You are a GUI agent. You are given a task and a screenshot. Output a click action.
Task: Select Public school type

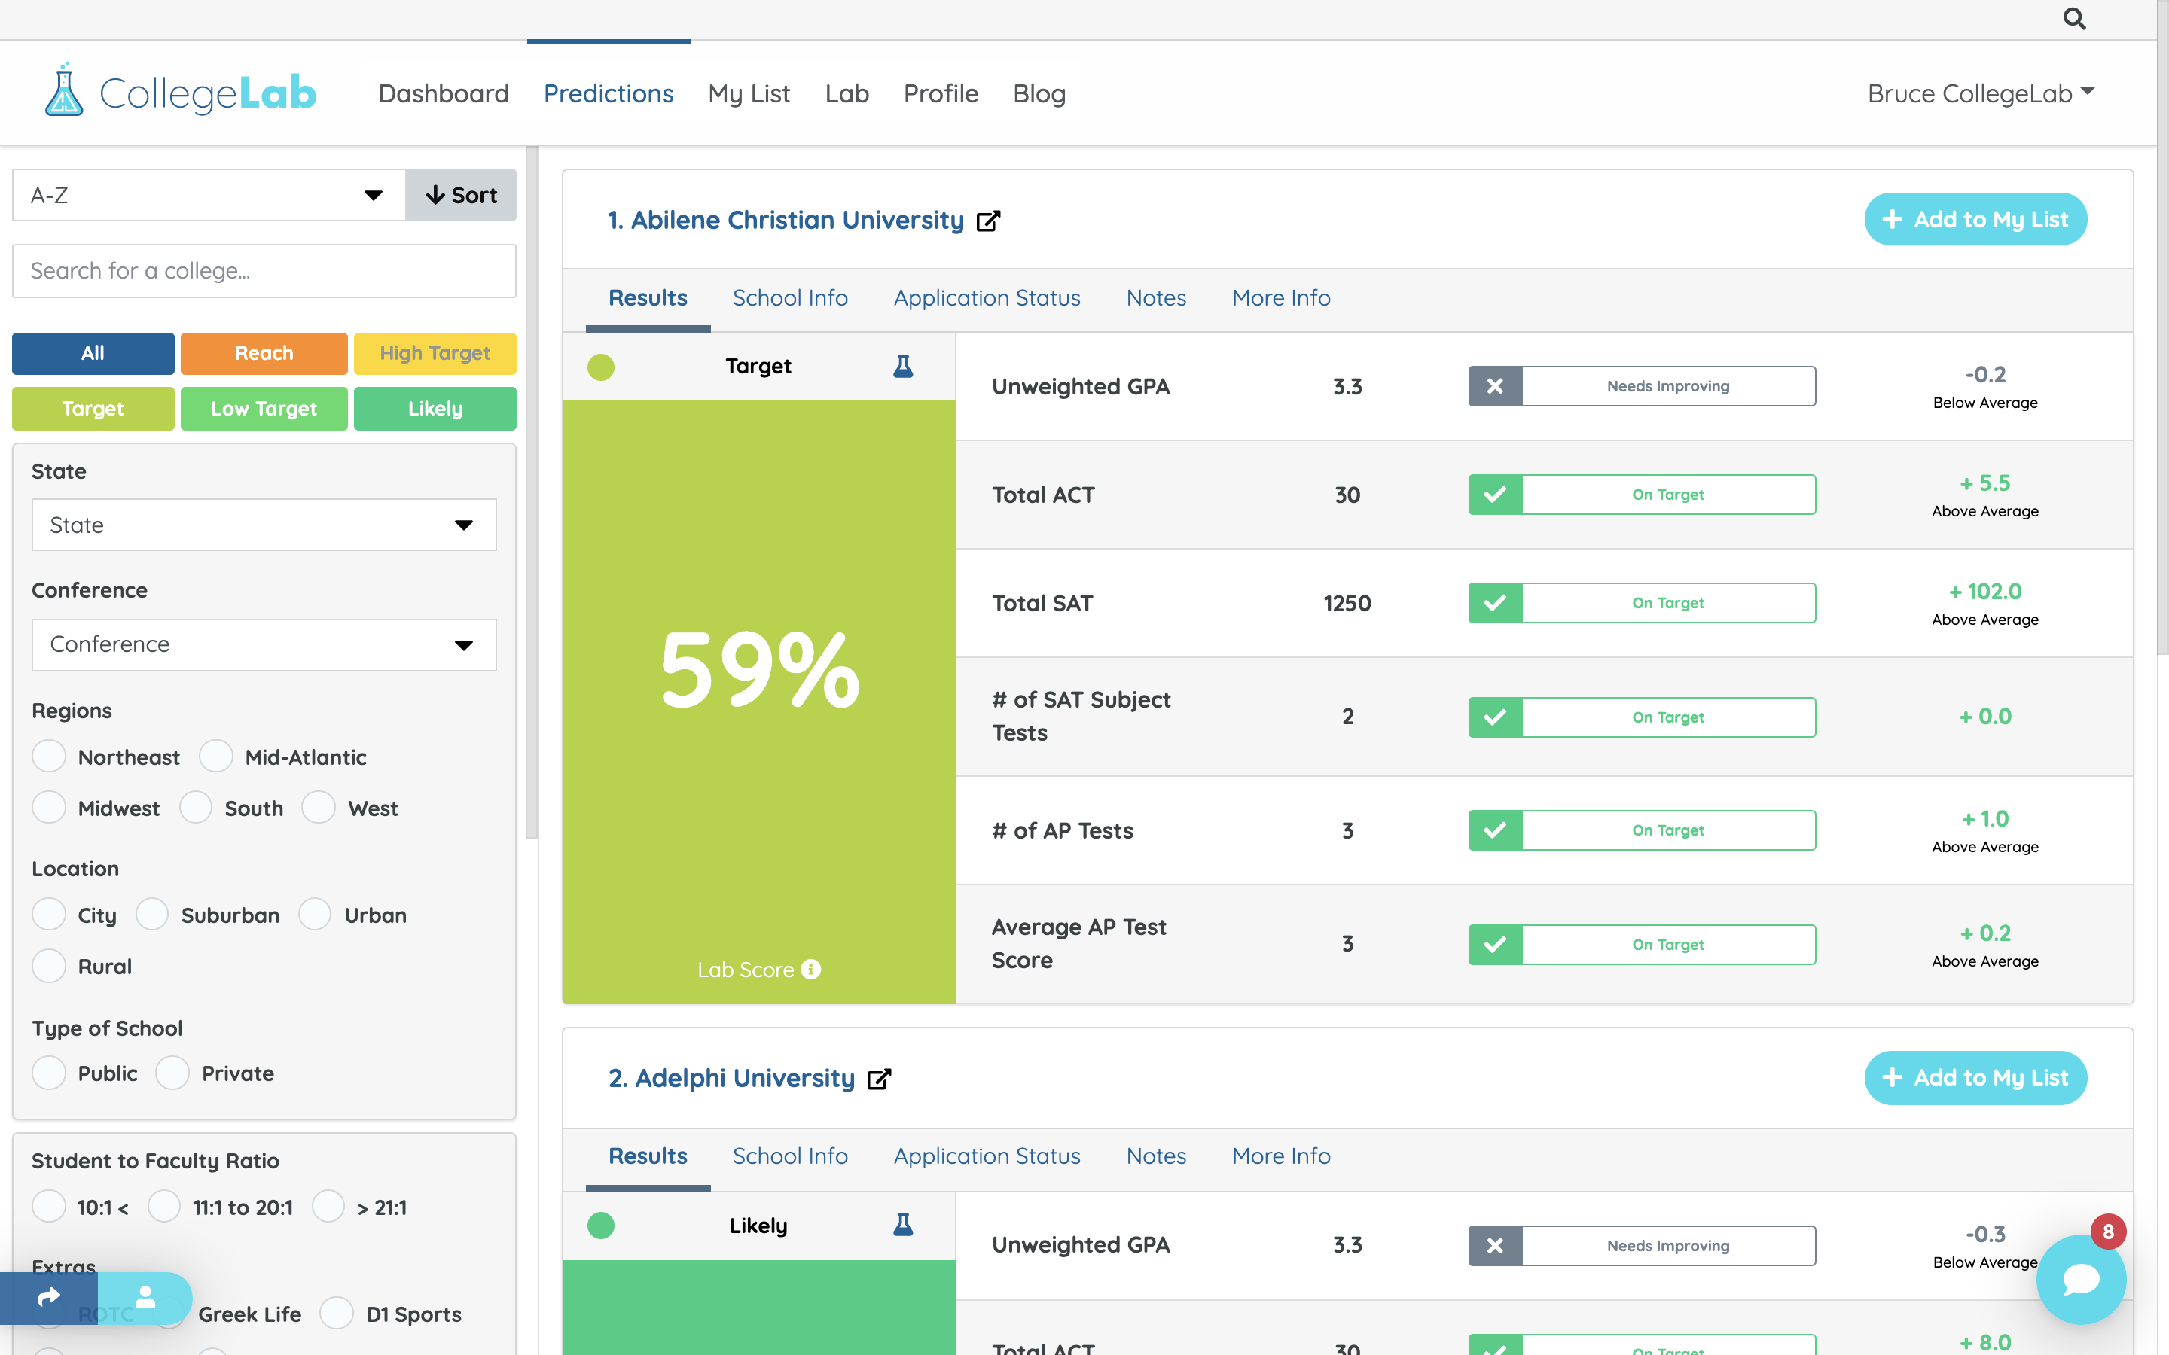tap(48, 1073)
